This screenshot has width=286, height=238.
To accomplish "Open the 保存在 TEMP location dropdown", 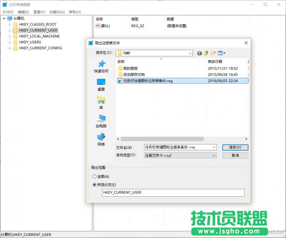I will pos(190,53).
